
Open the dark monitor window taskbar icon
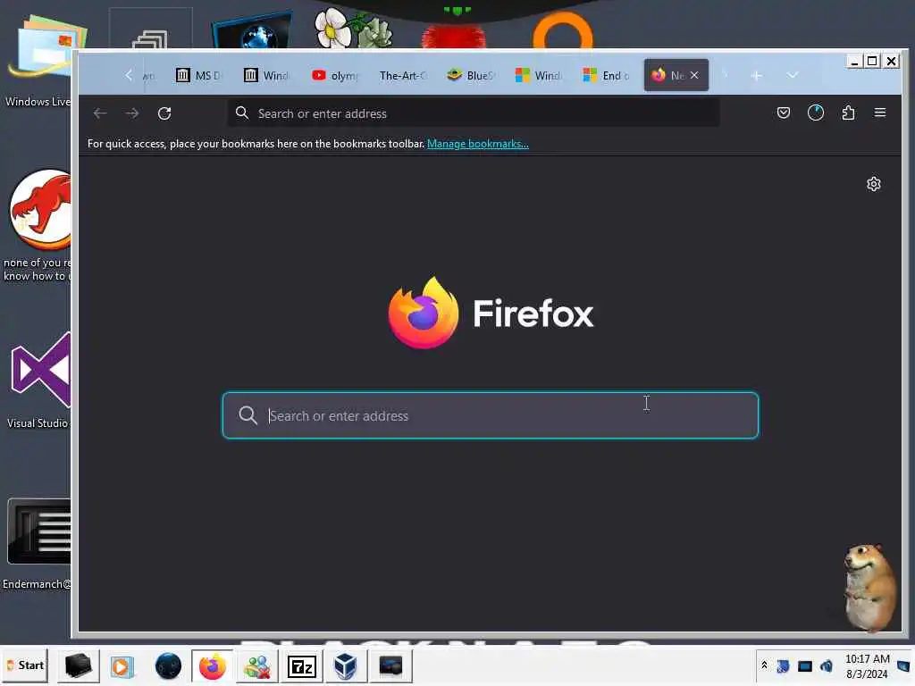pyautogui.click(x=390, y=666)
